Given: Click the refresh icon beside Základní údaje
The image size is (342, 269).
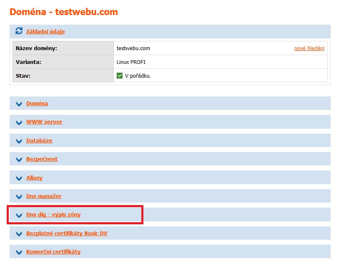Looking at the screenshot, I should pos(19,31).
